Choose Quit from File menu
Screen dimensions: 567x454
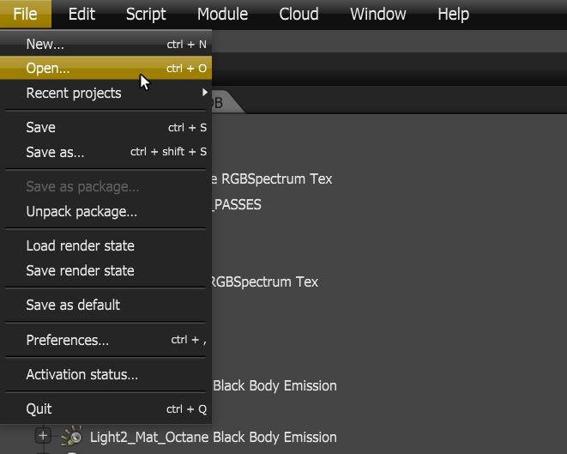coord(106,409)
